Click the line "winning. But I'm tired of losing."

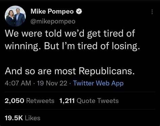pos(73,46)
